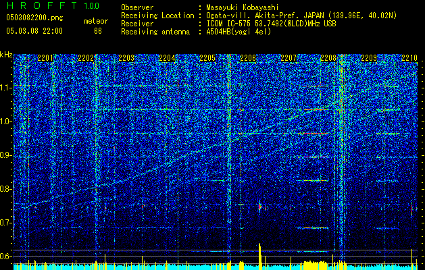Click the 2209 time marker
Image resolution: width=425 pixels, height=270 pixels.
369,58
